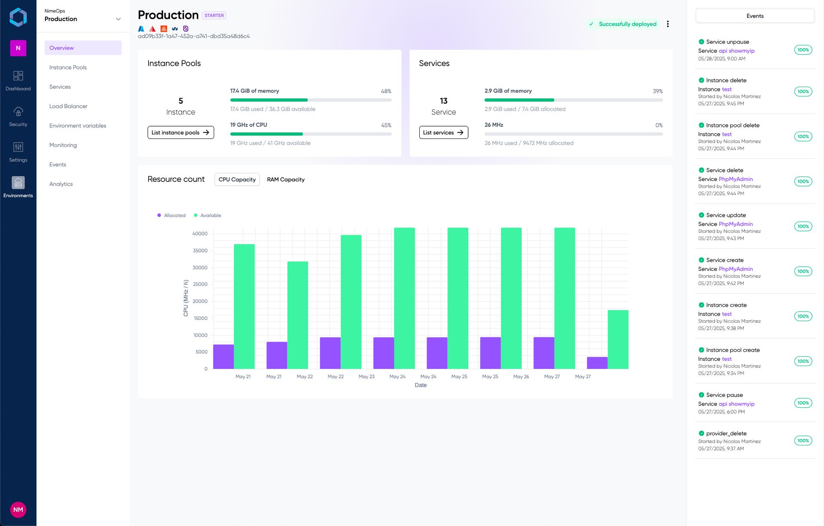
Task: Click the memory usage bar in Instance Pools
Action: [x=311, y=100]
